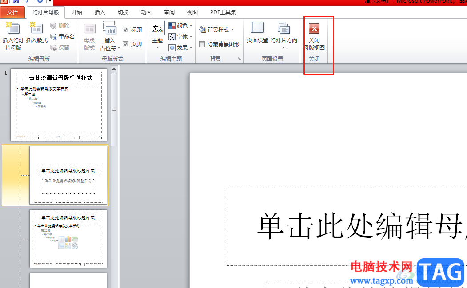Open the PDF工具集 tab
The height and width of the screenshot is (288, 467).
coord(223,12)
